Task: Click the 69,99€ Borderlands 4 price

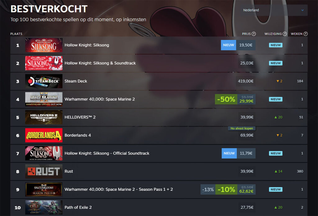Action: point(246,135)
